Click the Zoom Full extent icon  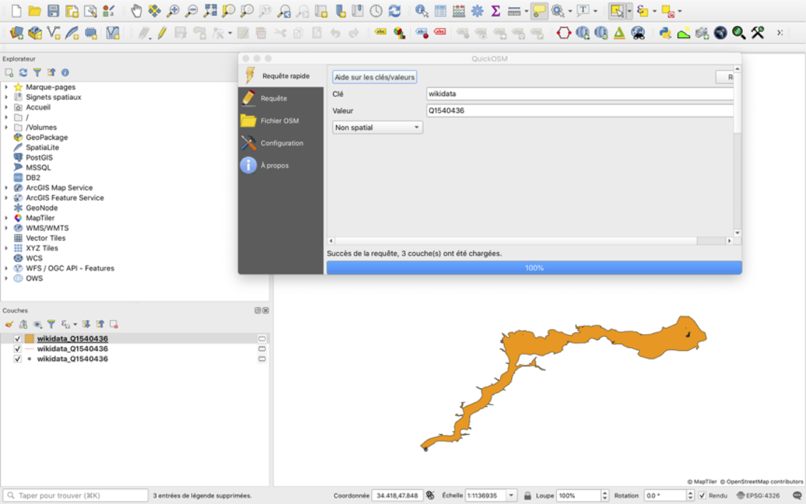click(x=210, y=11)
